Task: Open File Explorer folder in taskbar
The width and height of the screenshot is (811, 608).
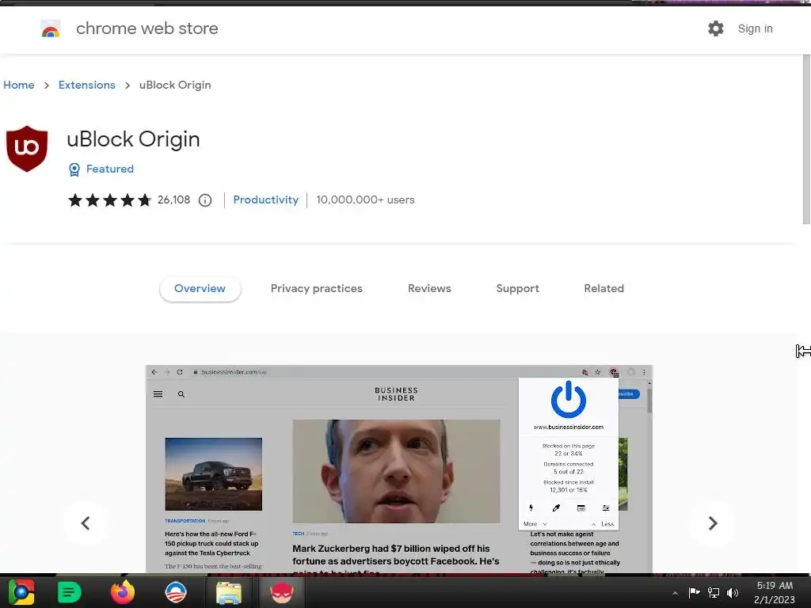Action: 229,592
